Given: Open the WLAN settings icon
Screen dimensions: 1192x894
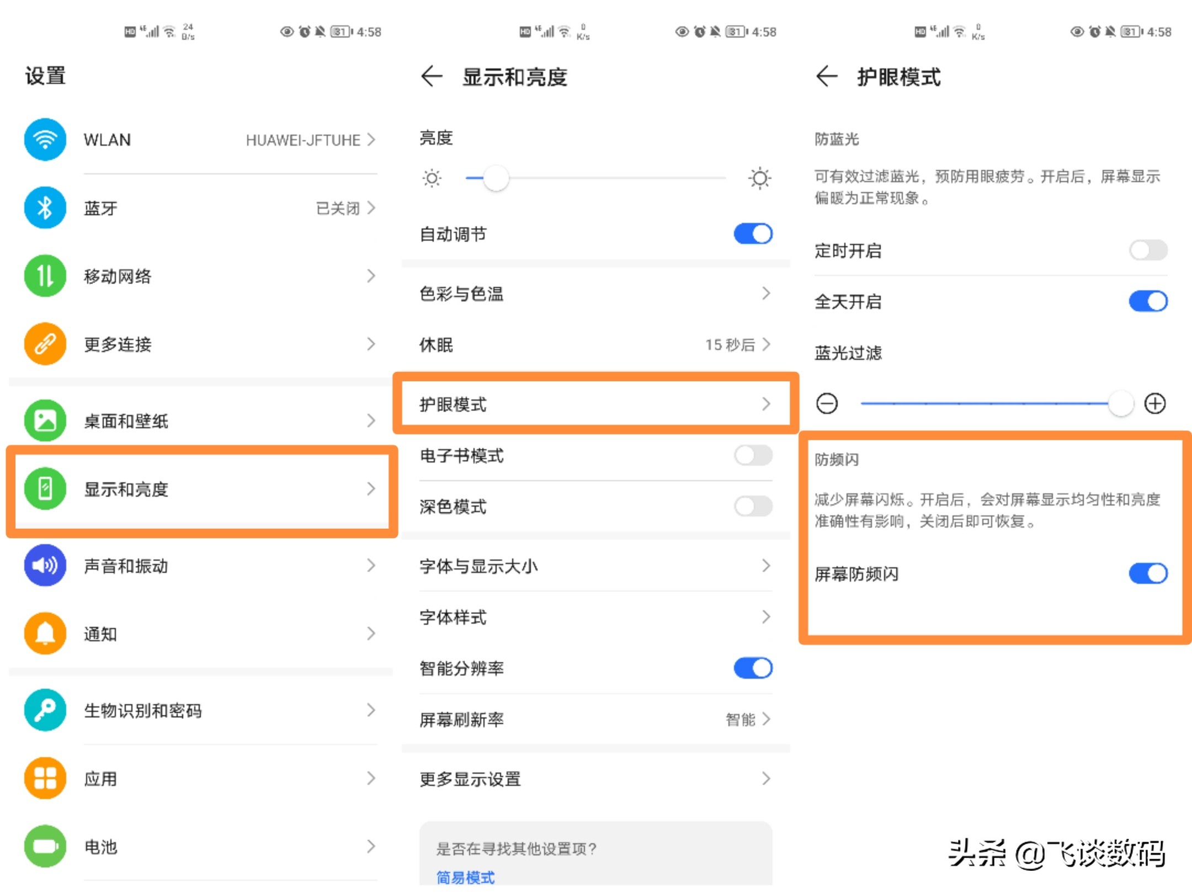Looking at the screenshot, I should coord(44,140).
